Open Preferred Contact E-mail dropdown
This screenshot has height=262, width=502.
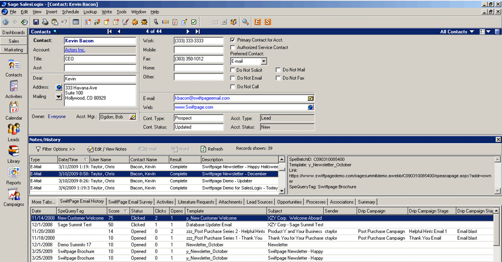263,61
